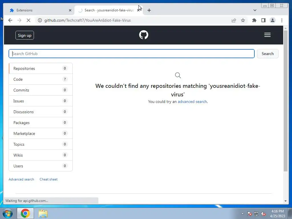Click the Chrome taskbar icon
Image resolution: width=292 pixels, height=219 pixels.
25,213
